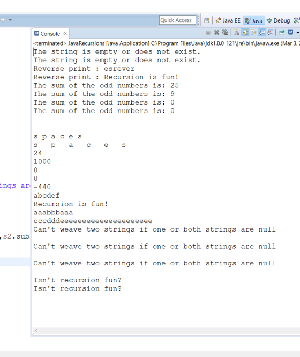Toggle Show Console When Standard Out Changes
The image size is (300, 357).
[x=262, y=33]
